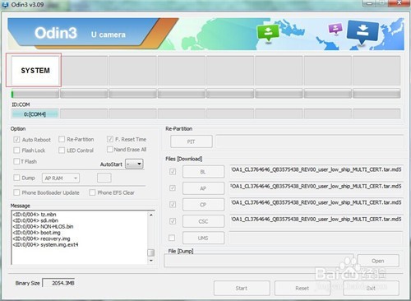The height and width of the screenshot is (301, 411).
Task: Click the Binary Size value field
Action: (x=58, y=283)
